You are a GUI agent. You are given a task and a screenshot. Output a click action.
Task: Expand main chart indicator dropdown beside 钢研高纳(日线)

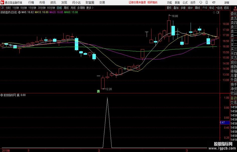19,12
